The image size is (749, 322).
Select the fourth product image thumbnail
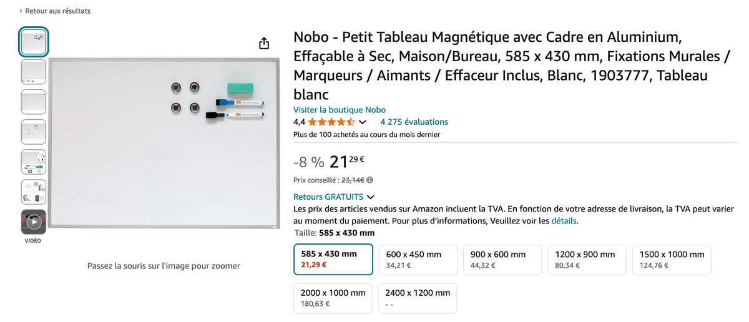tap(34, 132)
